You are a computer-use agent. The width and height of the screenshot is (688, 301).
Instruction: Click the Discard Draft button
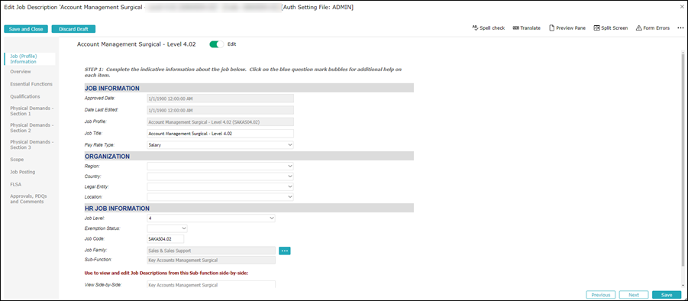pyautogui.click(x=73, y=29)
